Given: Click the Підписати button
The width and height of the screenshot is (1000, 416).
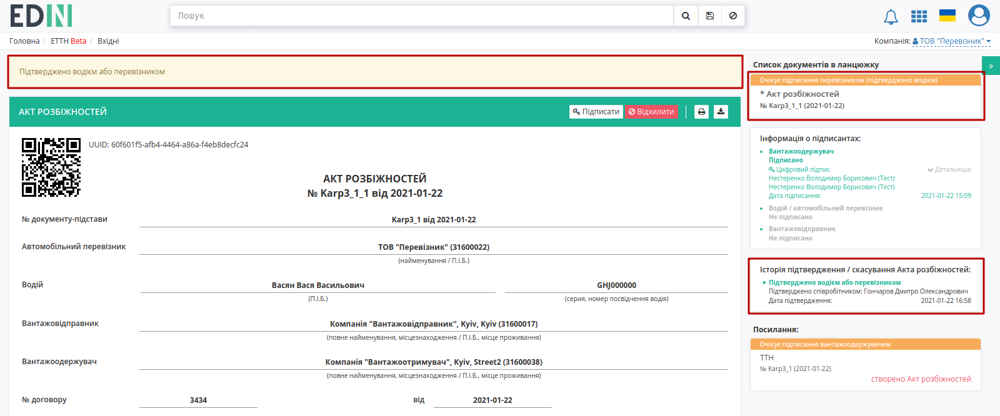Looking at the screenshot, I should pyautogui.click(x=596, y=112).
